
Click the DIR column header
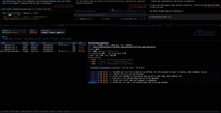(44, 43)
